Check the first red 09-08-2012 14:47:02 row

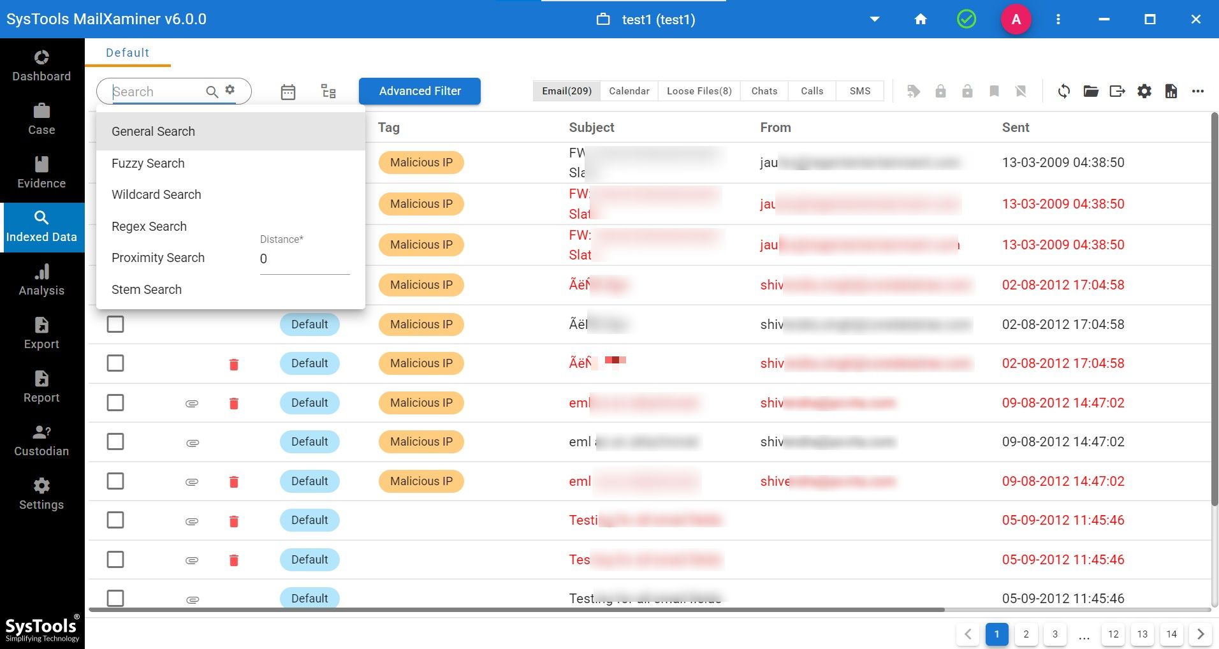click(x=115, y=402)
